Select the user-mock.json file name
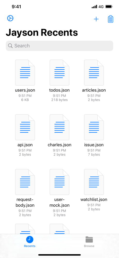Screen dimensions: 119x258 click(x=59, y=202)
